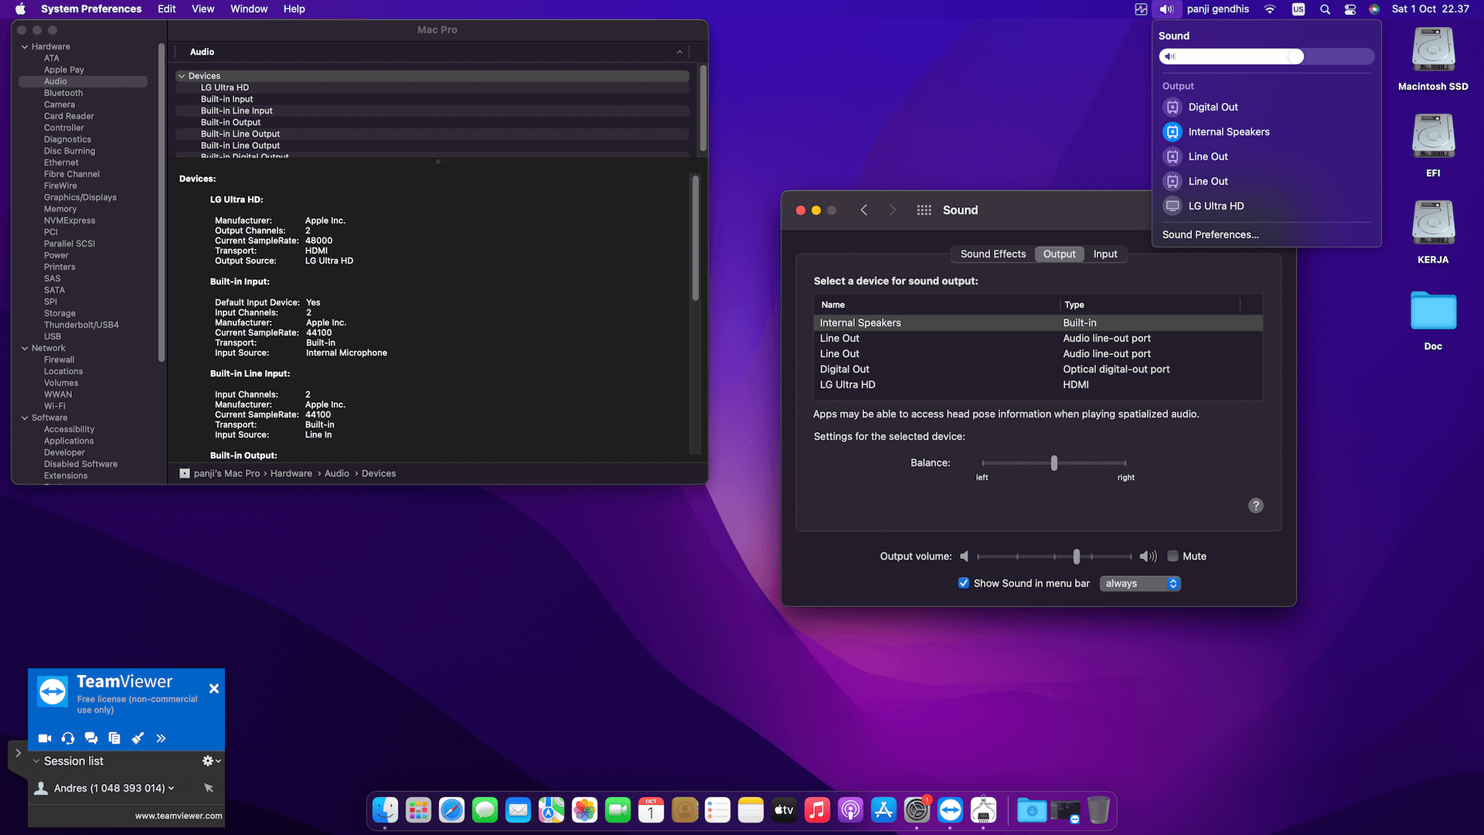
Task: Collapse the Network section in sidebar
Action: coord(25,348)
